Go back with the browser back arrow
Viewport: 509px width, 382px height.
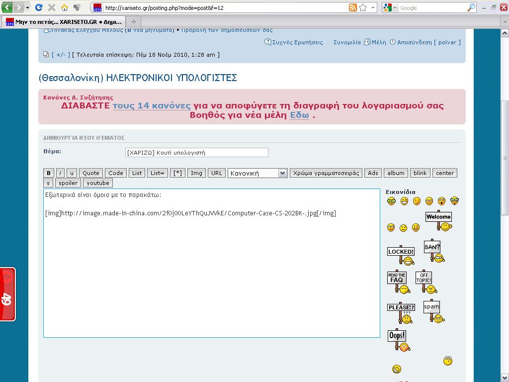point(7,7)
